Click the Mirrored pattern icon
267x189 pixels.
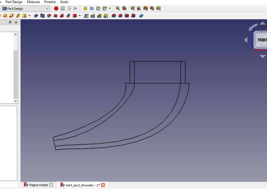(86, 16)
